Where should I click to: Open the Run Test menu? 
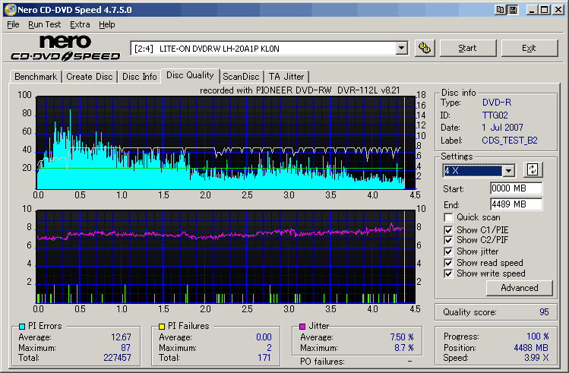(45, 24)
